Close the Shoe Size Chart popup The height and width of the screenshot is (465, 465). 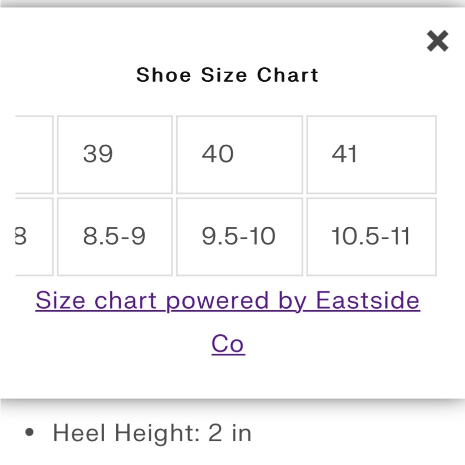438,41
